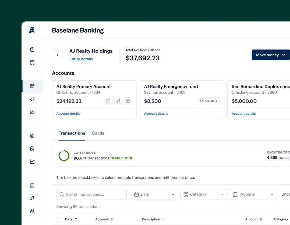Switch to the Cards tab
The image size is (290, 225).
point(98,133)
